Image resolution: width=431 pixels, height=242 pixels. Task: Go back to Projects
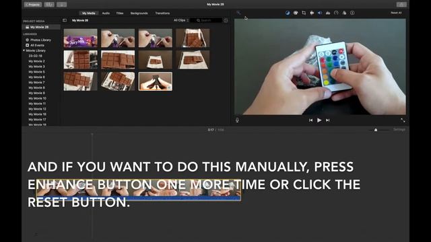pos(33,5)
